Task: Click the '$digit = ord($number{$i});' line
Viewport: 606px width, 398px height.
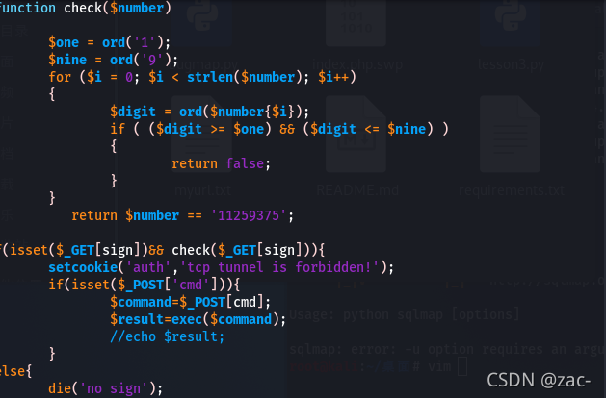Action: point(209,112)
